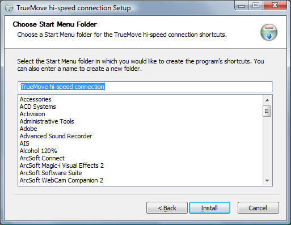Select Administrative Tools folder
This screenshot has height=225, width=291.
click(47, 121)
